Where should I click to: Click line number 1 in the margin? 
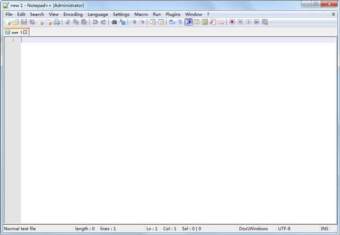click(x=13, y=40)
